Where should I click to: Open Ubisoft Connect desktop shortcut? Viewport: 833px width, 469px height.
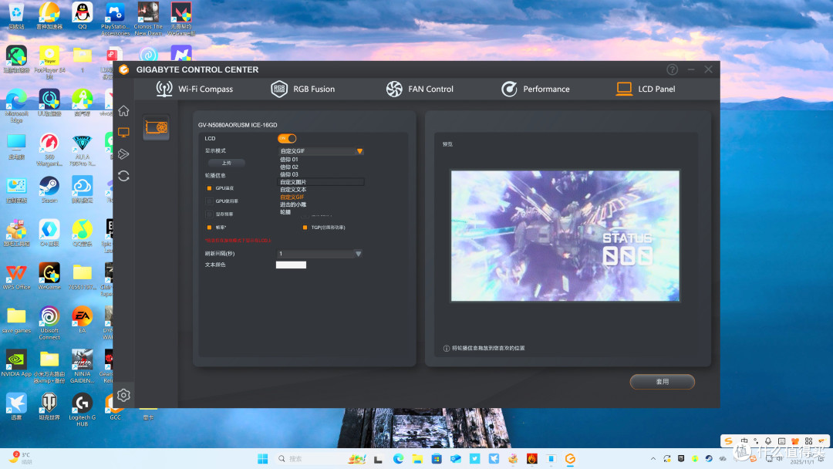tap(49, 322)
